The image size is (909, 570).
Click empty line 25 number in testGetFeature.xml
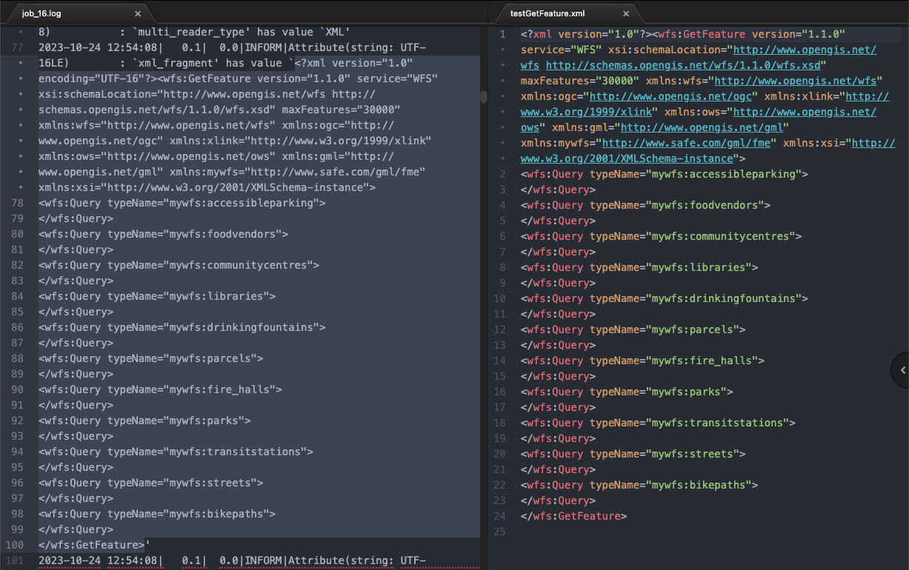[x=500, y=532]
